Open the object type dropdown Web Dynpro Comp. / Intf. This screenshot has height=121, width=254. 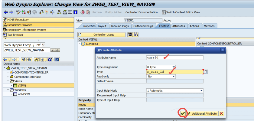44,45
